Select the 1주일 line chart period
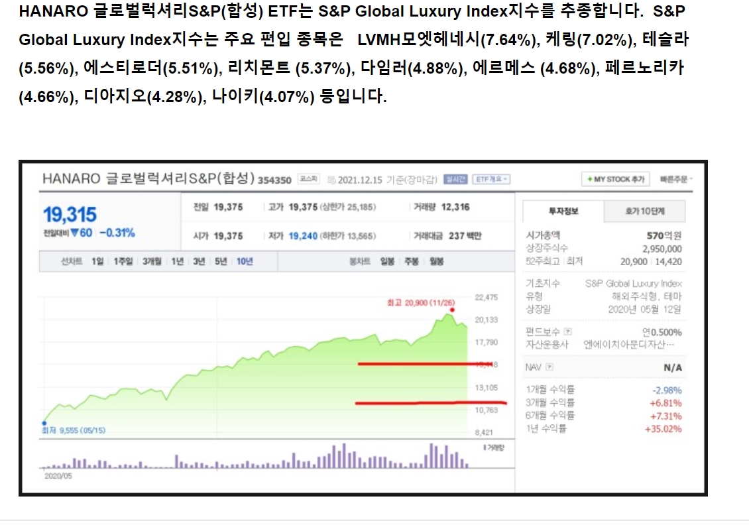749x531 pixels. (123, 261)
